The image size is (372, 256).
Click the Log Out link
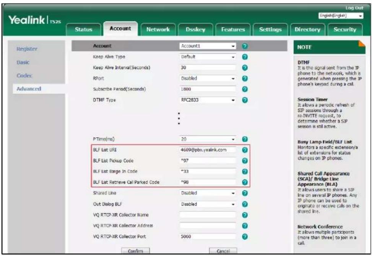354,8
